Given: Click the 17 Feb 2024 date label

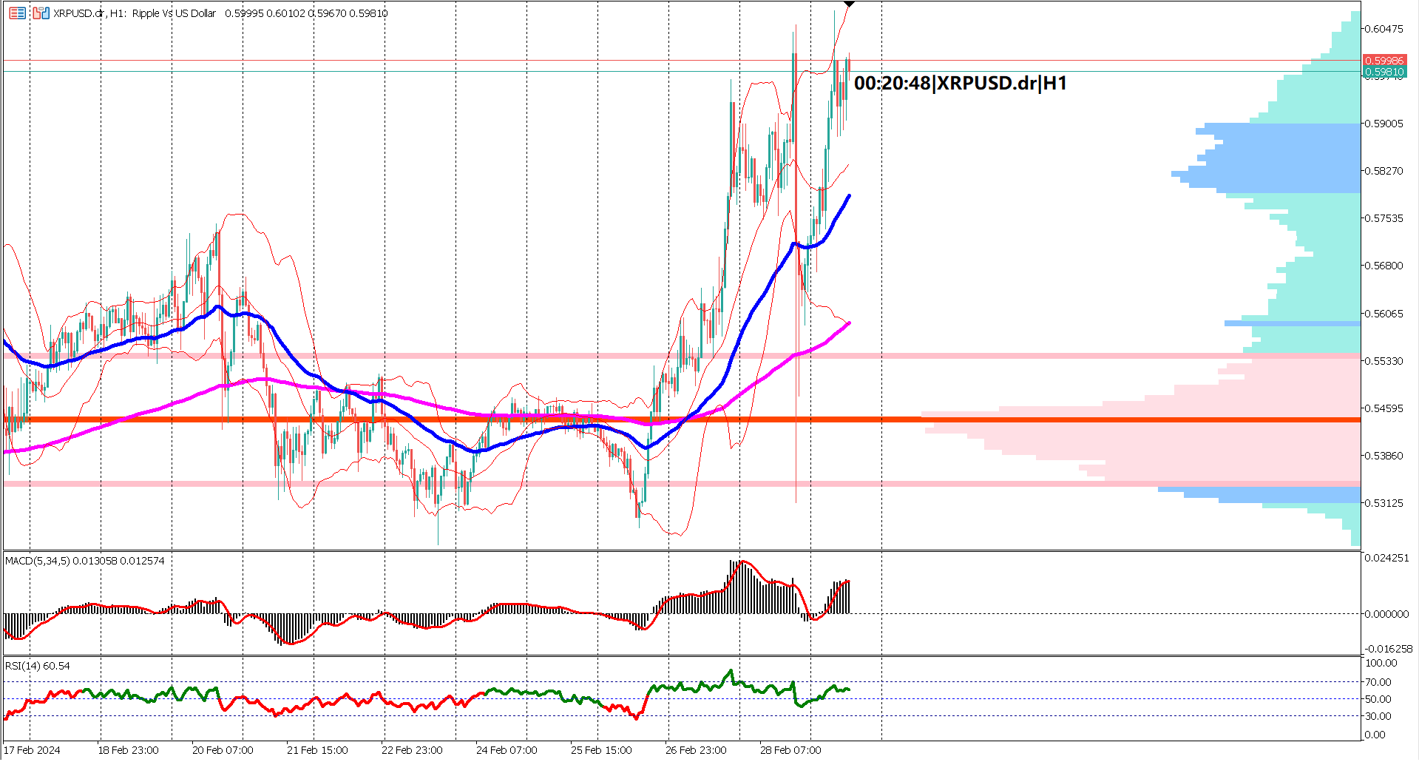Looking at the screenshot, I should coord(32,750).
